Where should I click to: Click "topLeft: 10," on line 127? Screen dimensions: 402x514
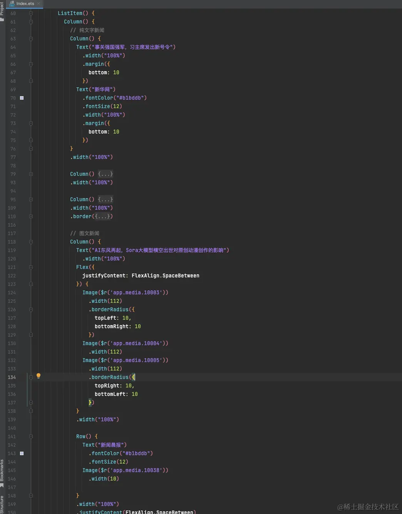pos(113,318)
